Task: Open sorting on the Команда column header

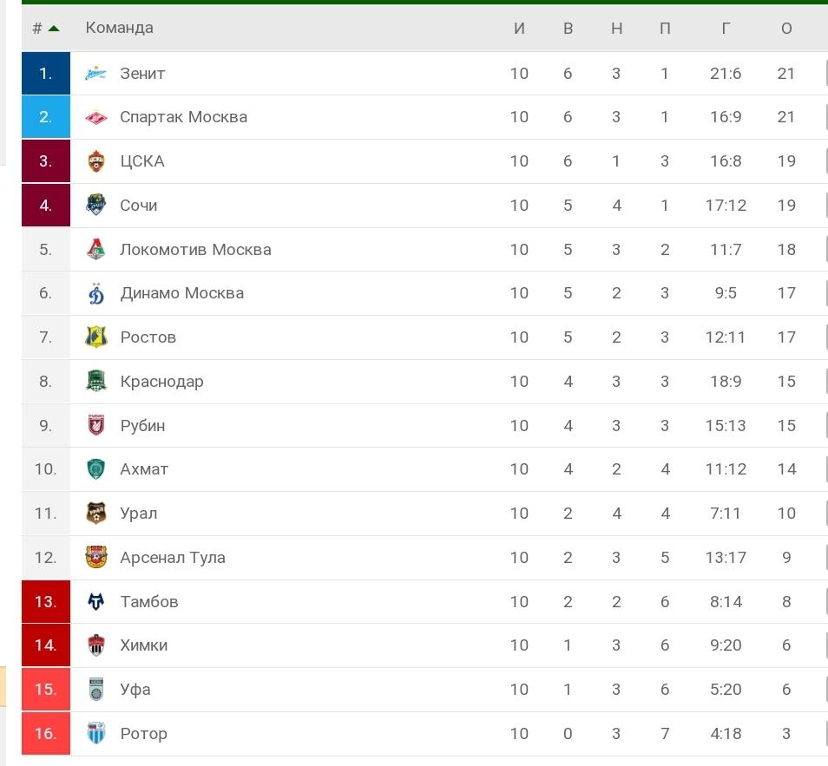Action: click(118, 28)
